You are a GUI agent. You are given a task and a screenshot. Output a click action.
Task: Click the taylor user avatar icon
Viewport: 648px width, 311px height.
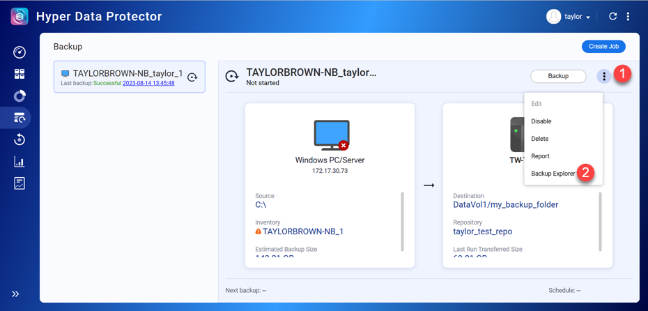point(553,17)
